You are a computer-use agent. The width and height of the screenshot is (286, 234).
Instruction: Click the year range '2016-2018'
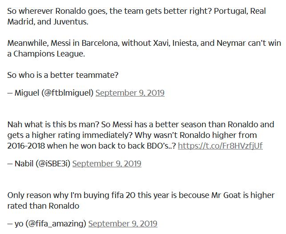click(26, 146)
